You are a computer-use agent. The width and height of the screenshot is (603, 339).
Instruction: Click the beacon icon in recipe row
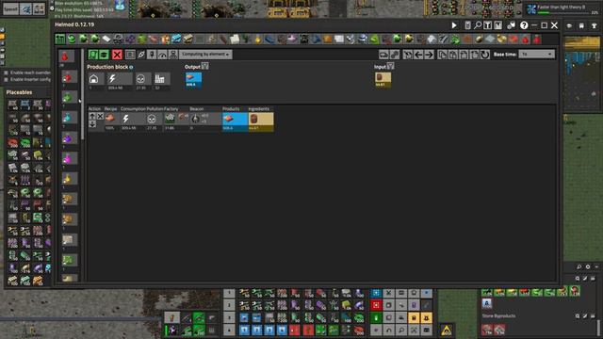click(195, 119)
